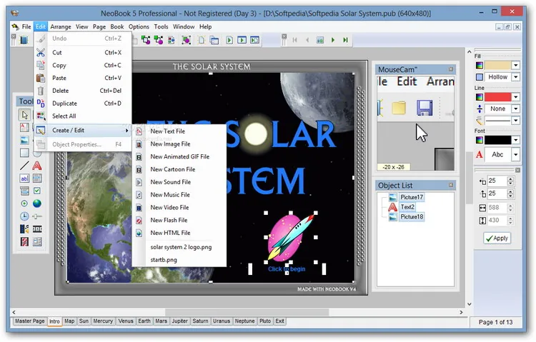
Task: Click the page list icon between navigation arrows
Action: pyautogui.click(x=320, y=40)
